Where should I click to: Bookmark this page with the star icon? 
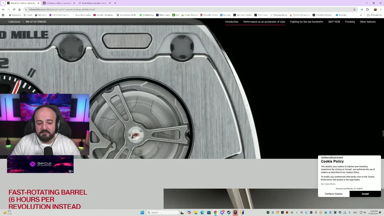coord(354,9)
